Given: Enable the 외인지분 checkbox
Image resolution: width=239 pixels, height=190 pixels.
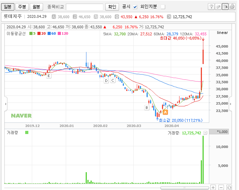Looking at the screenshot, I should (163, 7).
